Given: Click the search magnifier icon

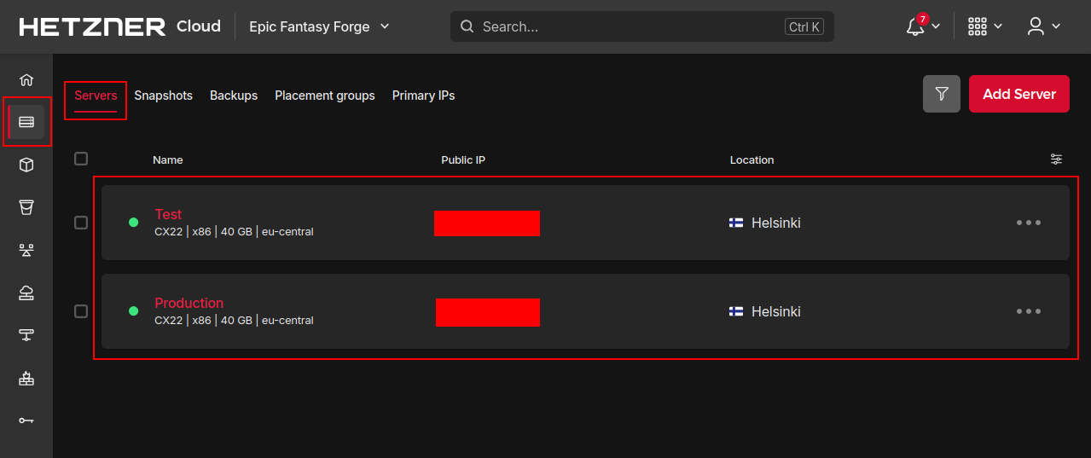Looking at the screenshot, I should 467,26.
